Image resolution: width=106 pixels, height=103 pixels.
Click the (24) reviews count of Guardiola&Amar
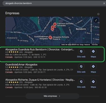(21, 67)
